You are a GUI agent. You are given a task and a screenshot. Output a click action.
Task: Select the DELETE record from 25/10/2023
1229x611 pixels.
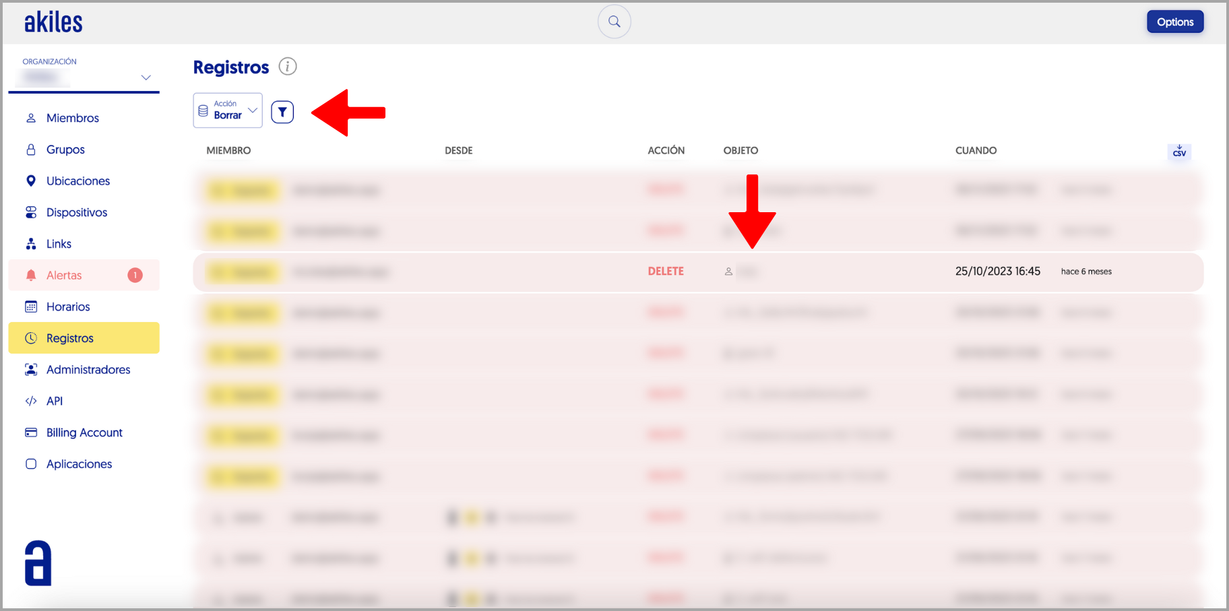point(697,271)
